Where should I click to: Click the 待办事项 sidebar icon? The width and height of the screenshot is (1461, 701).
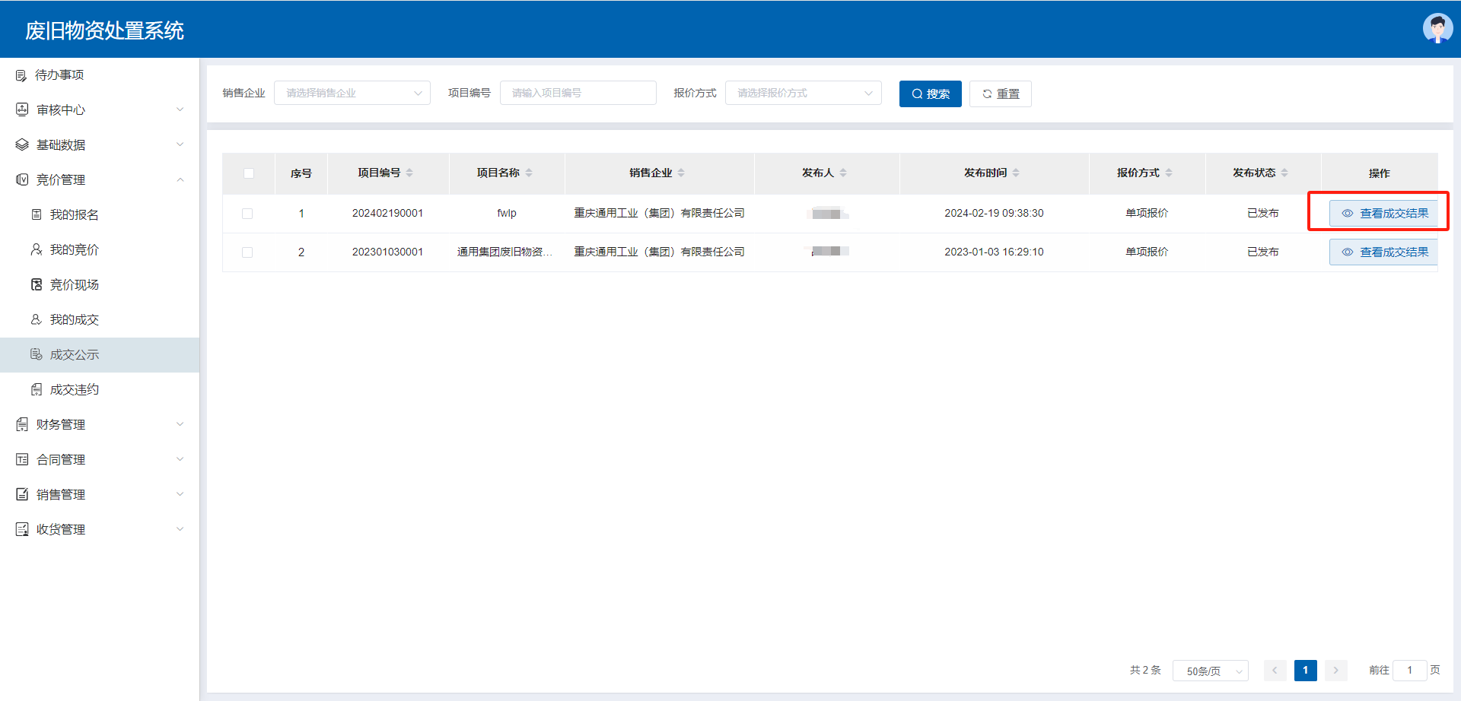pyautogui.click(x=21, y=75)
